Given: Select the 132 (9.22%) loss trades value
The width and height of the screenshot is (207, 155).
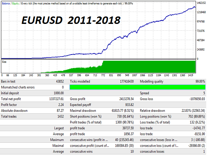Looking at the screenshot, I should [197, 122].
